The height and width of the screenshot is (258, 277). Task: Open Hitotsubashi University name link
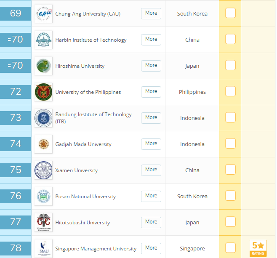pyautogui.click(x=83, y=223)
